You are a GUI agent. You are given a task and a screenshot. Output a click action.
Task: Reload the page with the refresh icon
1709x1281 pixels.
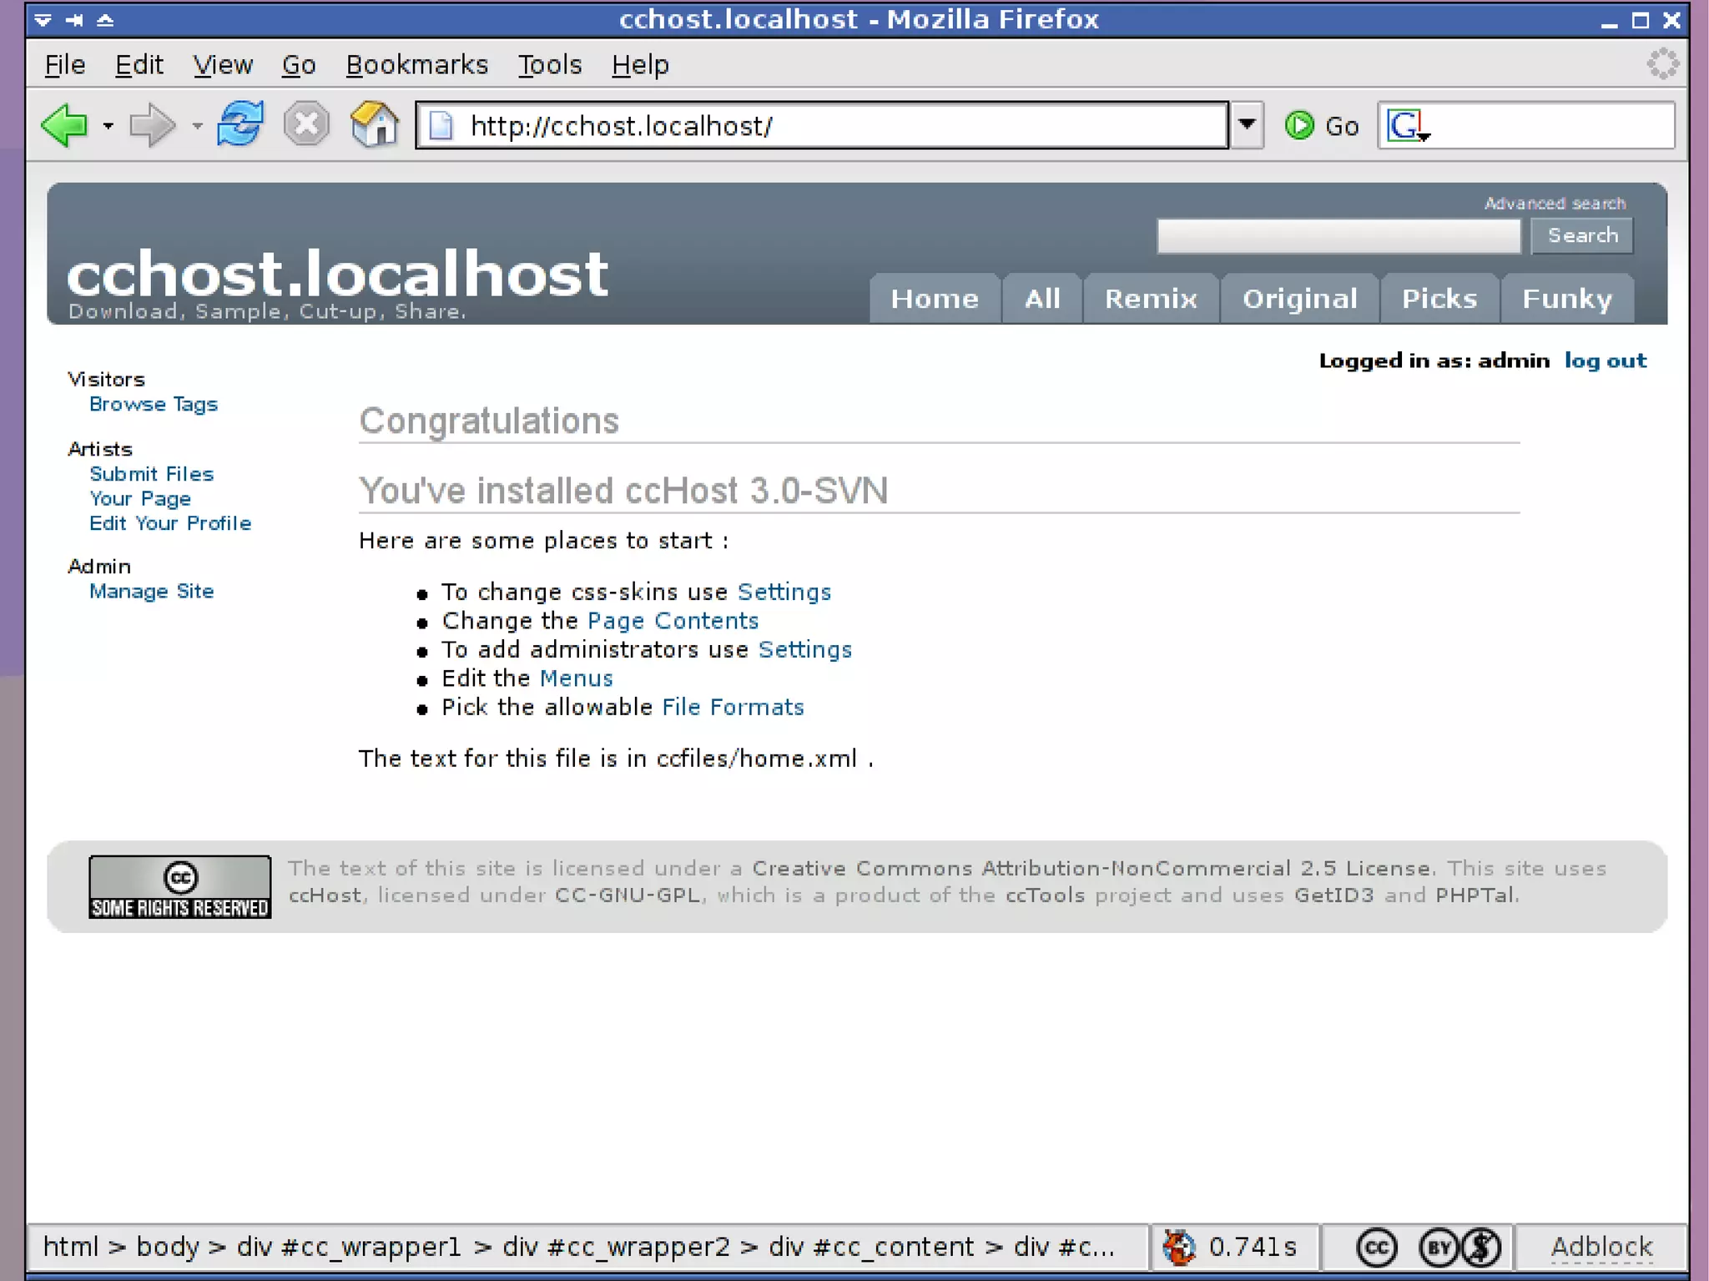[240, 124]
